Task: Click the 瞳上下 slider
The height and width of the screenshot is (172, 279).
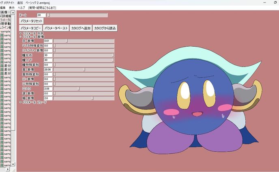Action: coord(84,60)
